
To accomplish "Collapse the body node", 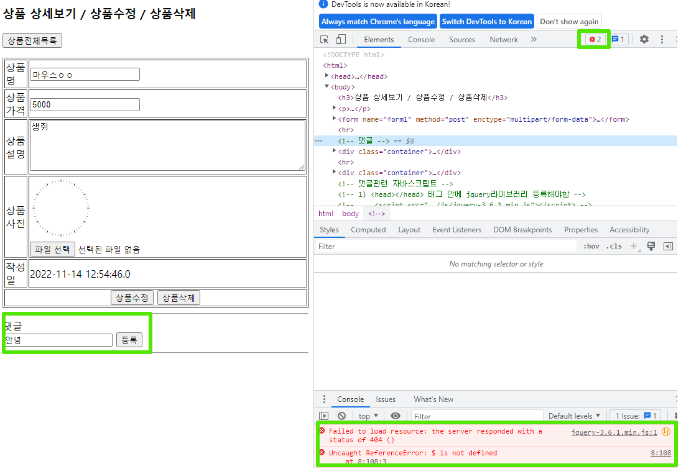I will click(327, 86).
